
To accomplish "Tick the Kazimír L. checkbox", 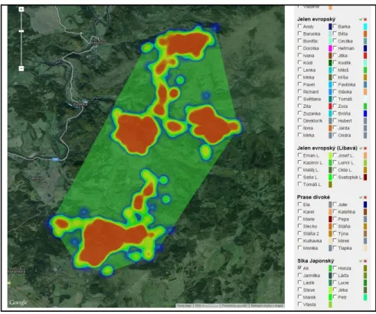I will point(299,162).
